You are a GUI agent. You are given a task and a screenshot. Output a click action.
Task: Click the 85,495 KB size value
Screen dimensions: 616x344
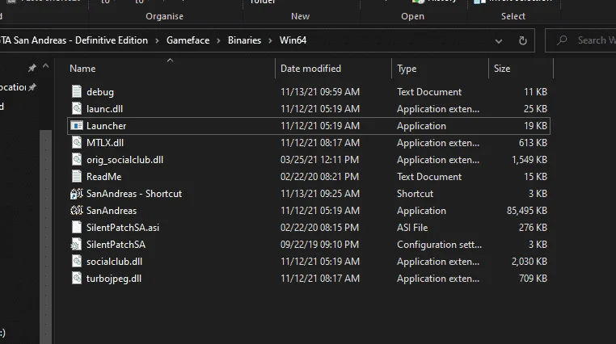[527, 210]
